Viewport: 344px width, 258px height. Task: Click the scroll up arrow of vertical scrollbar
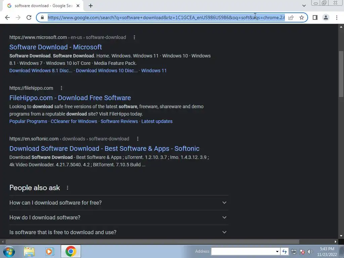pyautogui.click(x=341, y=27)
